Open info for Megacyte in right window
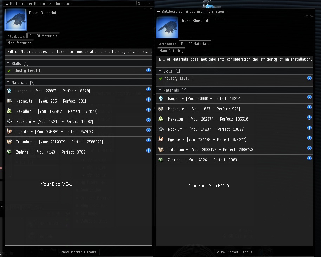The height and width of the screenshot is (257, 321). coord(309,107)
